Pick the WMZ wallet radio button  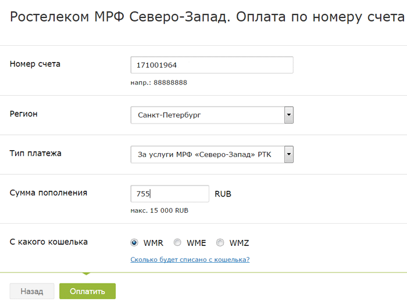tap(220, 243)
